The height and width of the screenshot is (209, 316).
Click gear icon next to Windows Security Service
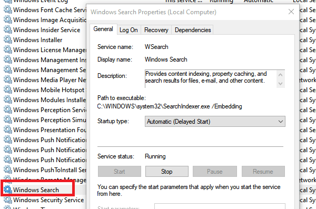coord(8,200)
